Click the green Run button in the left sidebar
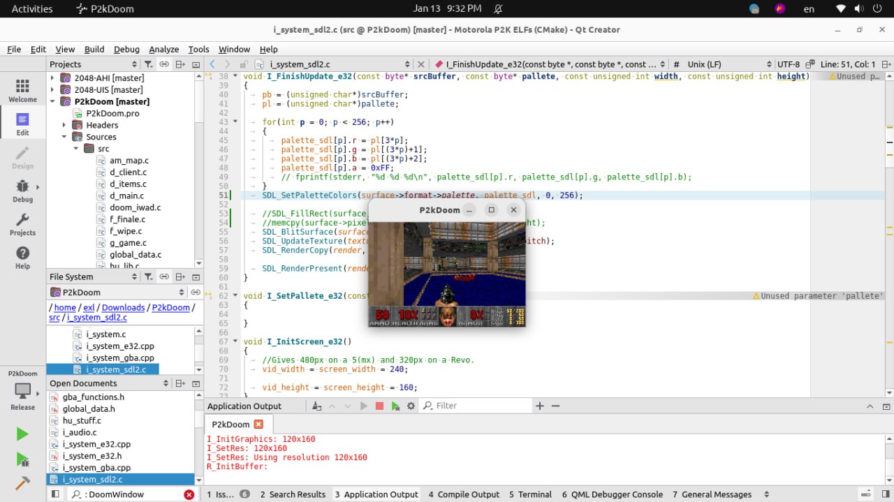This screenshot has height=502, width=894. click(x=22, y=434)
